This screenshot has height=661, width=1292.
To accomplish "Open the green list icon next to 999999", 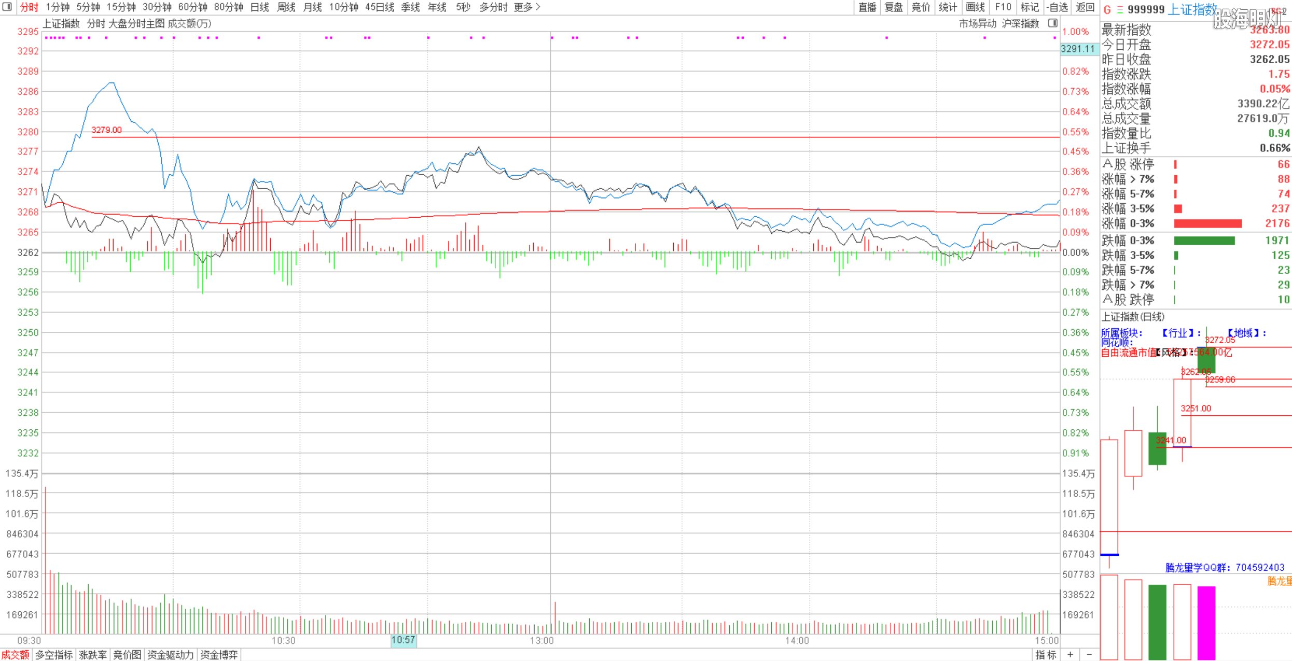I will click(x=1120, y=10).
